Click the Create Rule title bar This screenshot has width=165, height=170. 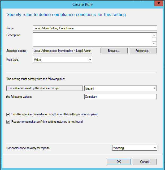click(x=82, y=4)
